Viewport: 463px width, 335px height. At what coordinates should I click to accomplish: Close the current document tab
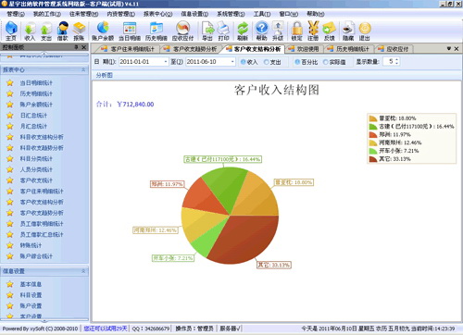(x=457, y=49)
